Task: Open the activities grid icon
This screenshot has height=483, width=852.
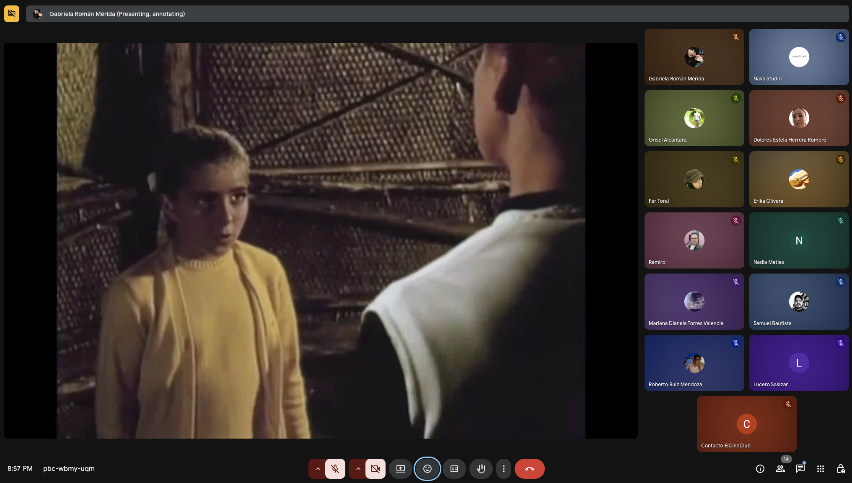Action: (820, 469)
